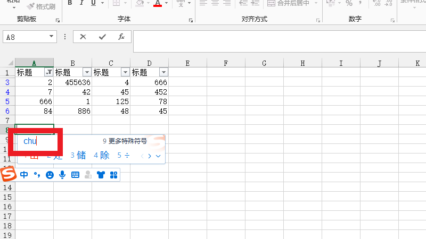
Task: Open the Sogou emoji panel icon
Action: click(x=50, y=175)
